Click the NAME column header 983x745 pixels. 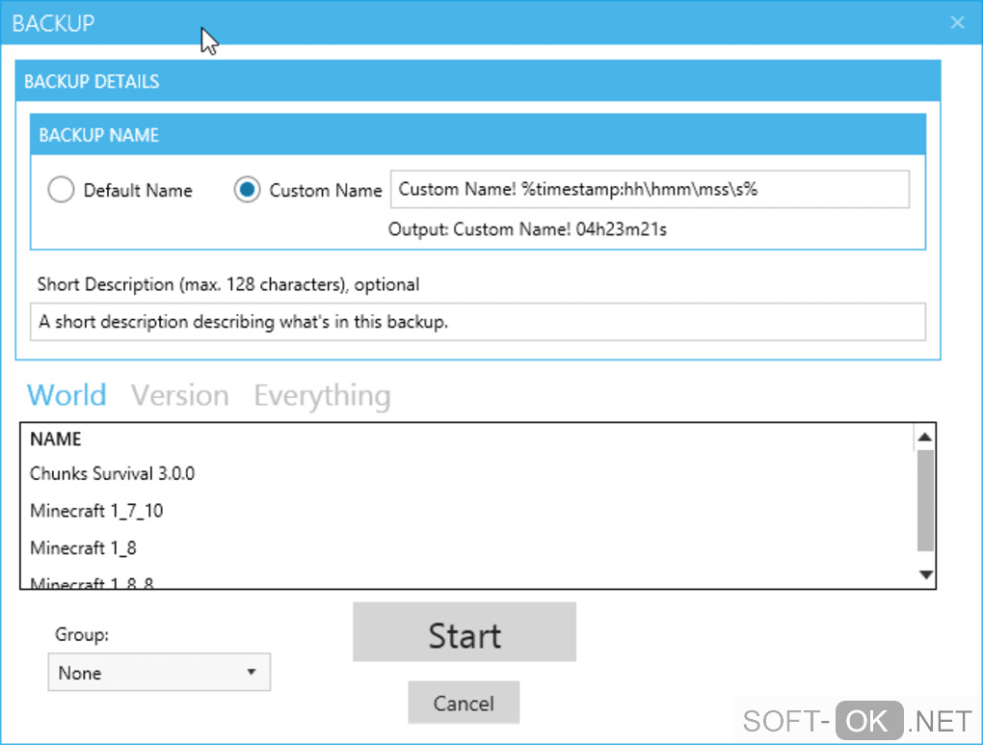[56, 439]
